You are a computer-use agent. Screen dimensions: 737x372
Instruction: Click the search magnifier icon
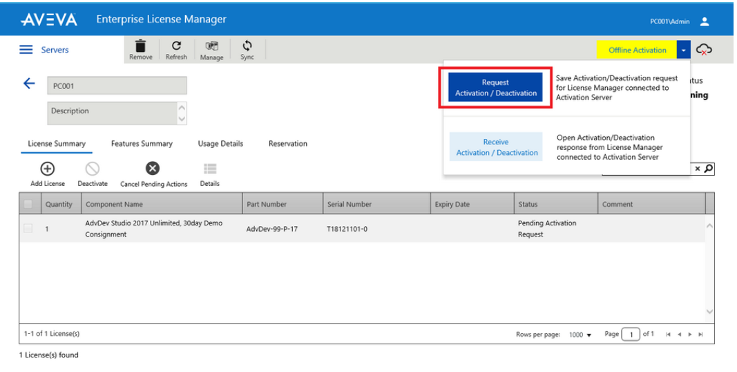tap(709, 168)
